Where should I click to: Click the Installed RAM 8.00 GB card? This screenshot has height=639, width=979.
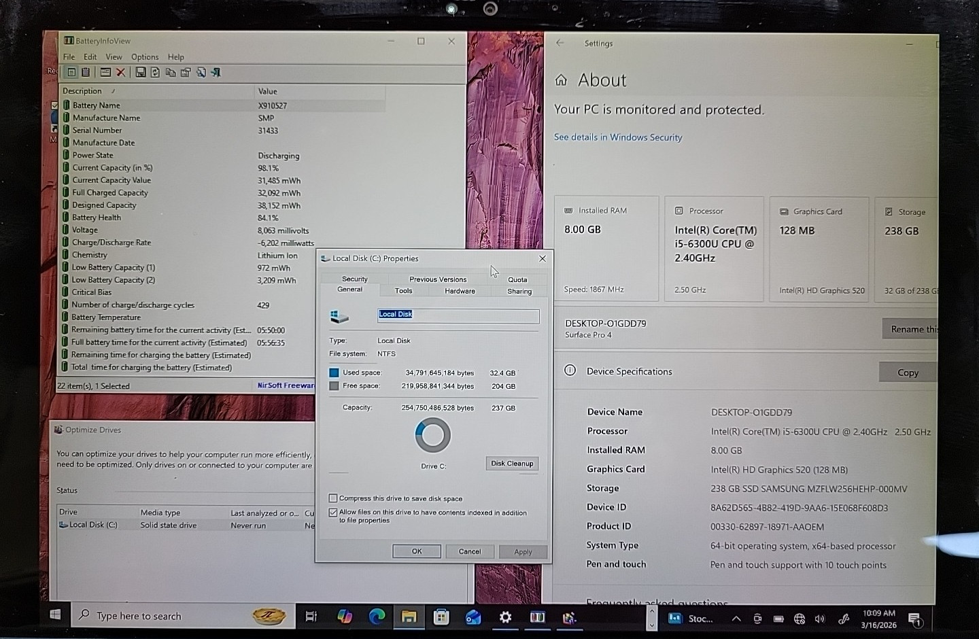[606, 249]
